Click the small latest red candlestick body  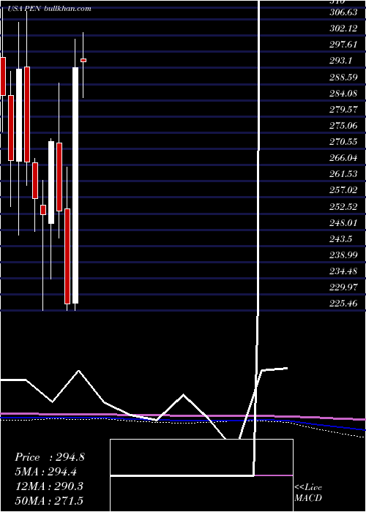pos(83,61)
